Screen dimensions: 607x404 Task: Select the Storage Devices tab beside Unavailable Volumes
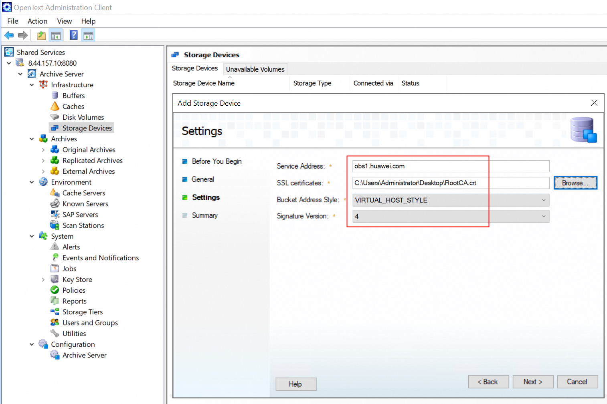coord(195,68)
